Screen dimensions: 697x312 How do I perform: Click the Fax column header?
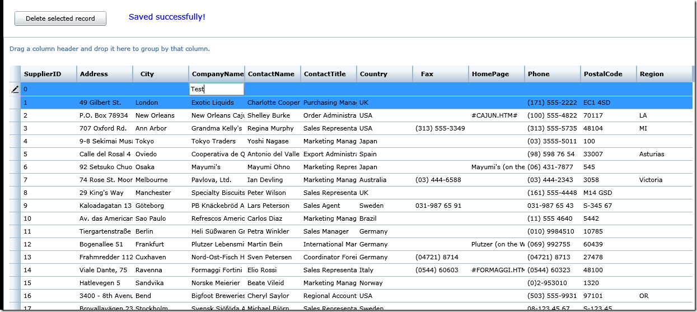[x=441, y=74]
